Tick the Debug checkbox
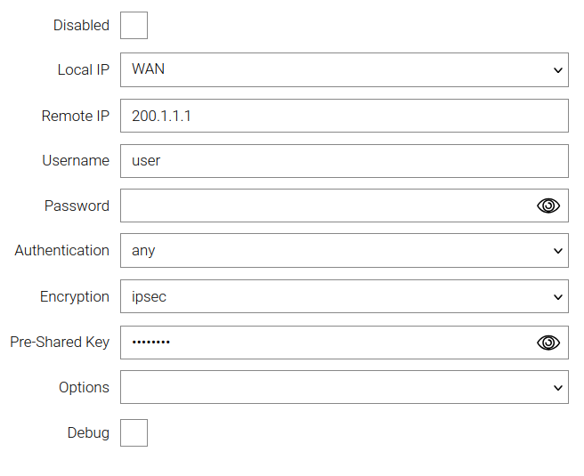Viewport: 584px width, 476px height. (134, 433)
